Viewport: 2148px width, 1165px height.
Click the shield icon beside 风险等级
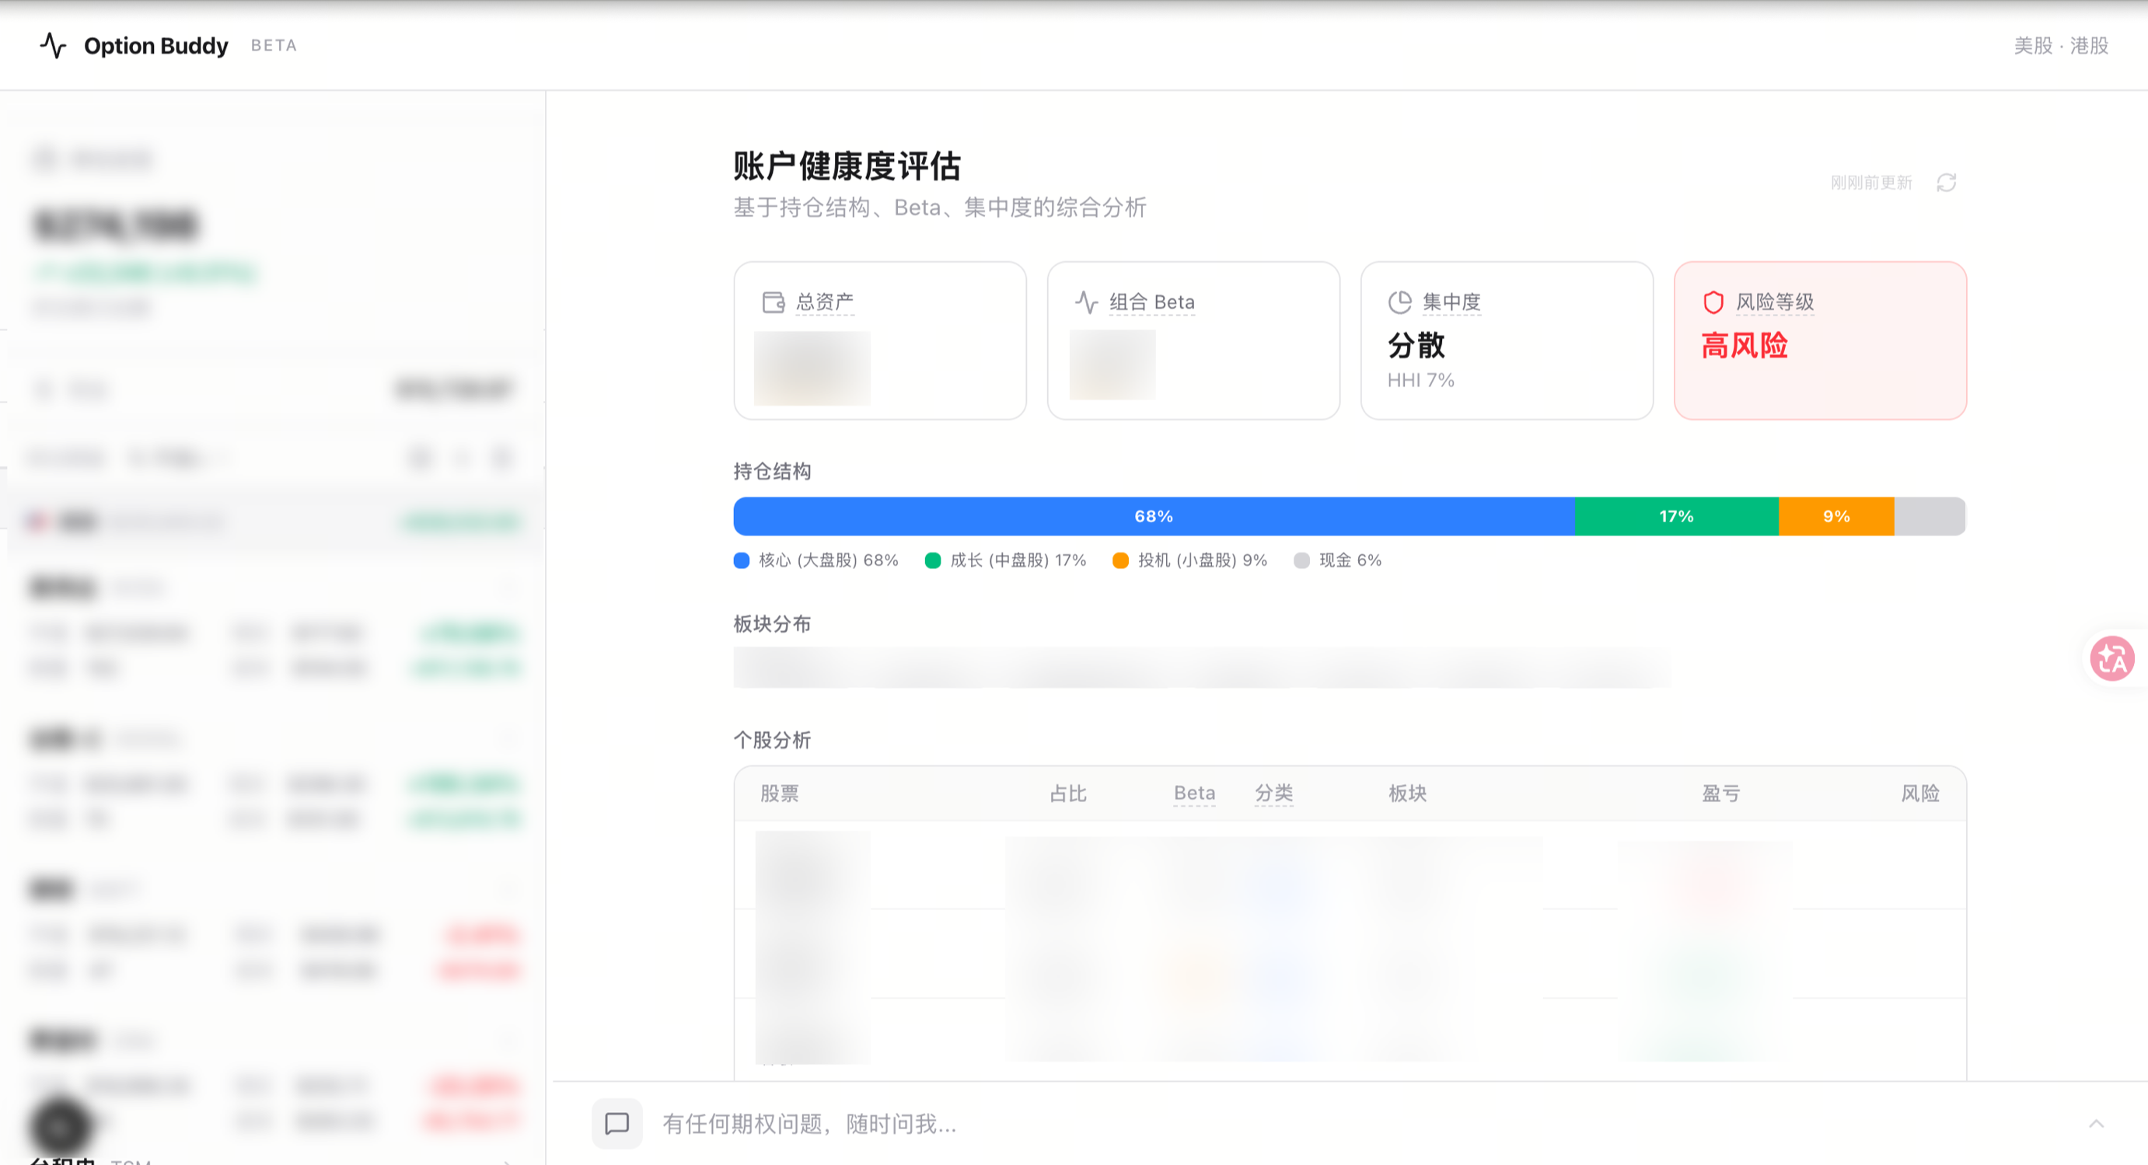pyautogui.click(x=1713, y=302)
